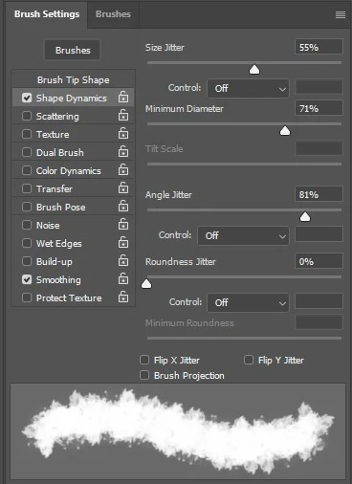This screenshot has height=484, width=352.
Task: Toggle lock icon for Build-up
Action: pyautogui.click(x=123, y=260)
